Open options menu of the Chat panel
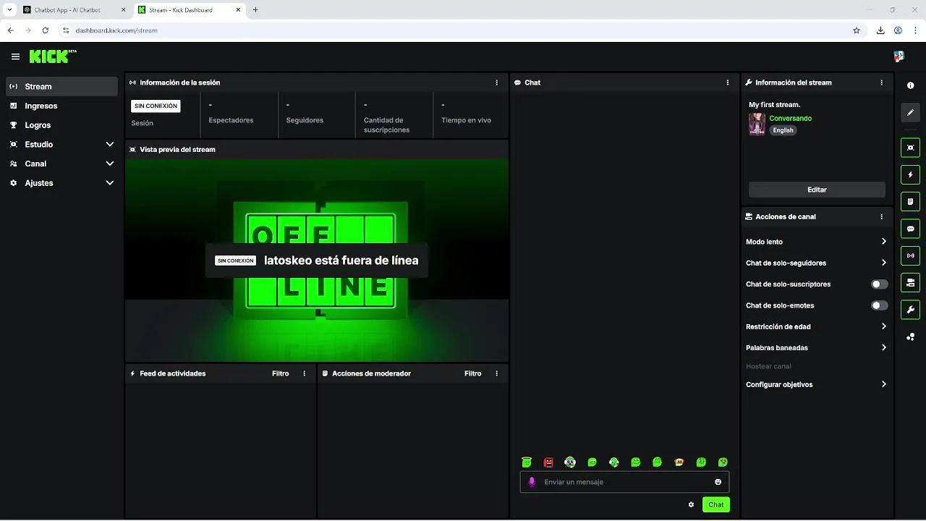This screenshot has height=521, width=926. (x=728, y=82)
